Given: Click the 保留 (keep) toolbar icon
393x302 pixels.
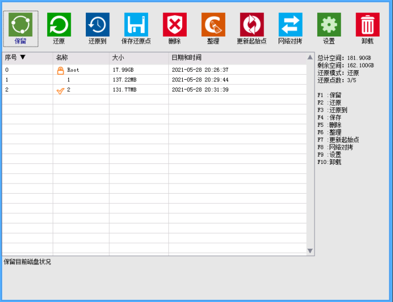Looking at the screenshot, I should [21, 25].
